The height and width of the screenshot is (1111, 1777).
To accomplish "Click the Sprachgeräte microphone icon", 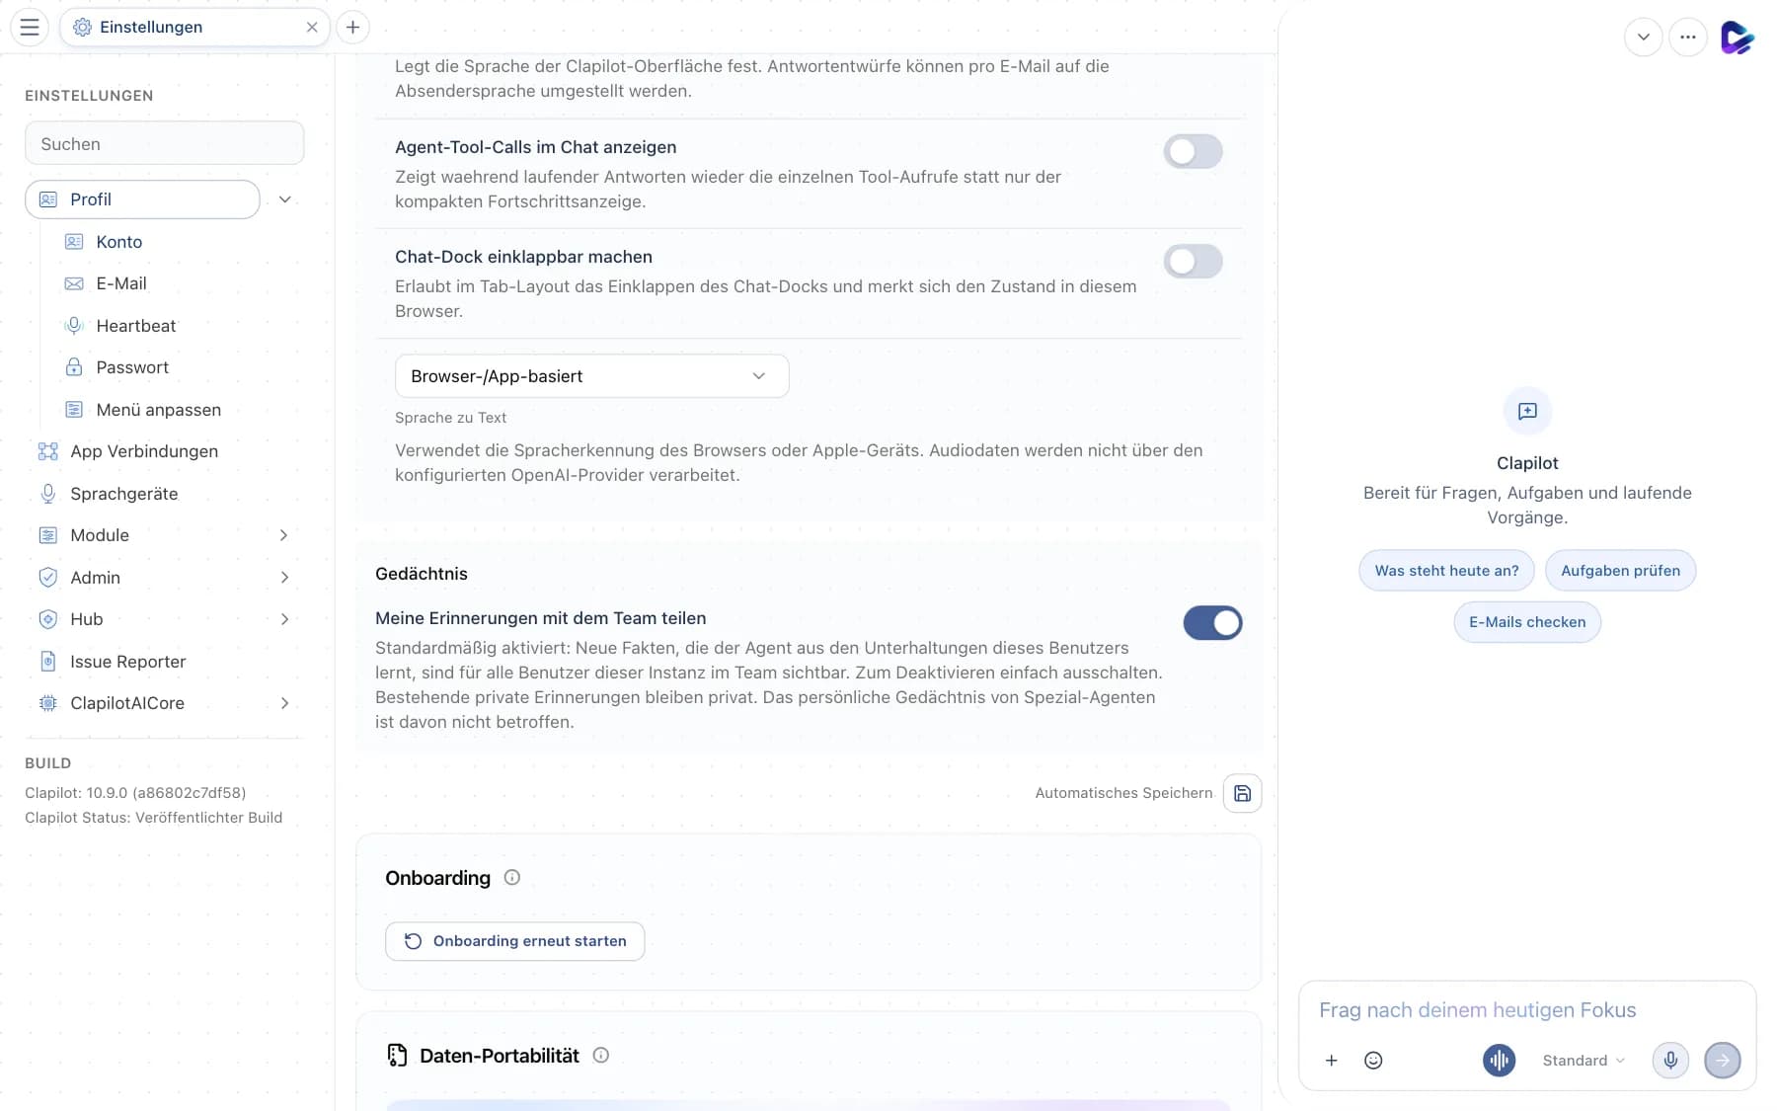I will pos(47,494).
